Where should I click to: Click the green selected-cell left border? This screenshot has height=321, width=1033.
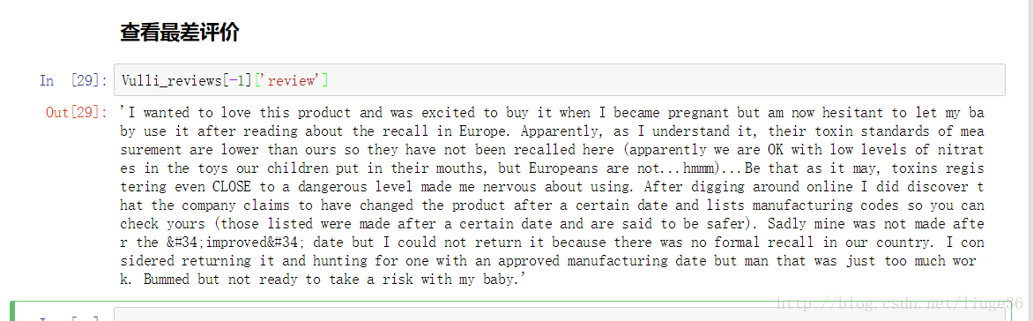(x=12, y=311)
